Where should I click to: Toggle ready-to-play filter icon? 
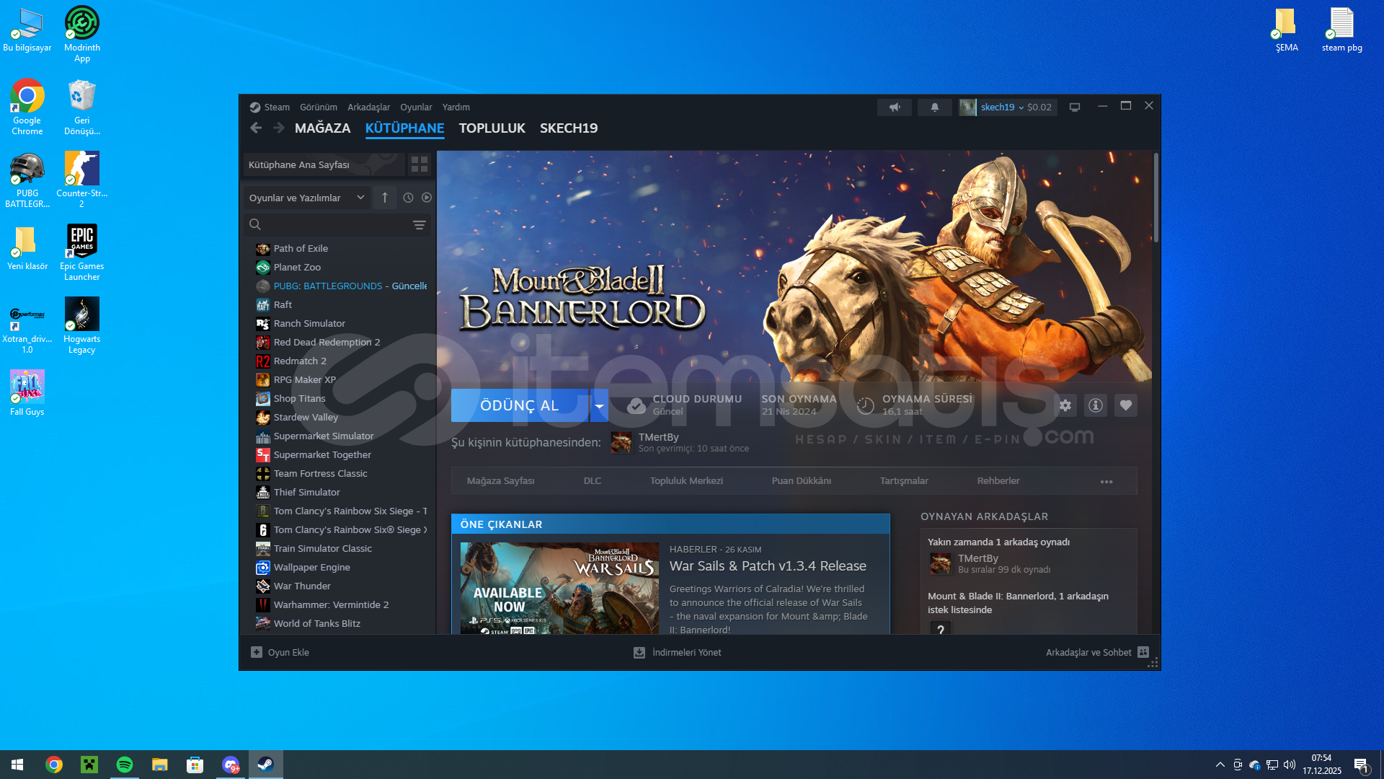point(427,198)
